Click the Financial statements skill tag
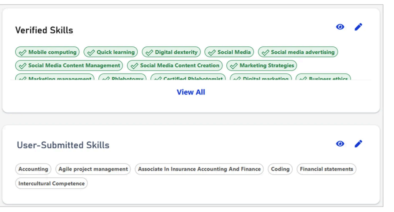The height and width of the screenshot is (212, 394). click(x=326, y=169)
